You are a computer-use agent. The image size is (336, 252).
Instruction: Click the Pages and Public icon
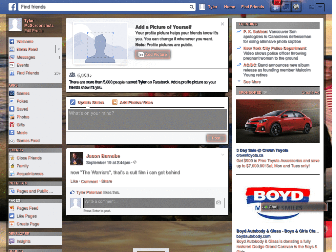click(12, 191)
